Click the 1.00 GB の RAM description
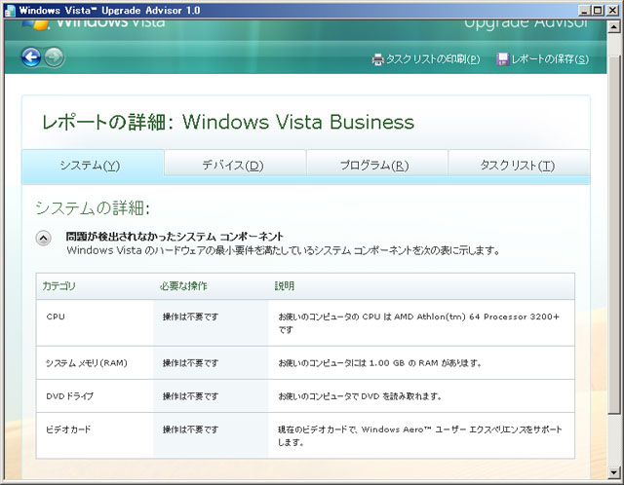624x485 pixels. 380,363
